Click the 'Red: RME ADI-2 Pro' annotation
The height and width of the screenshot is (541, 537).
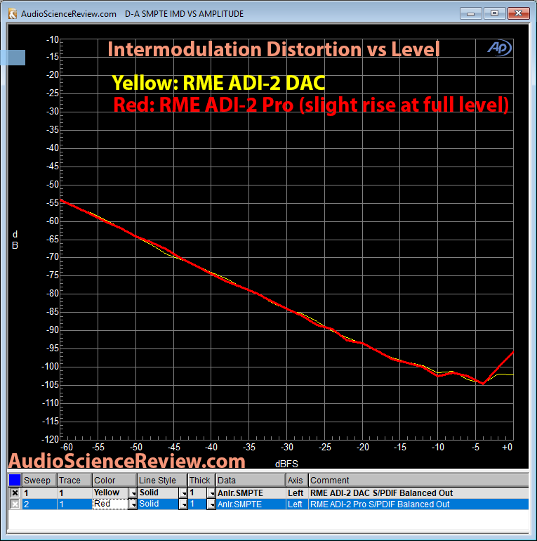[204, 104]
